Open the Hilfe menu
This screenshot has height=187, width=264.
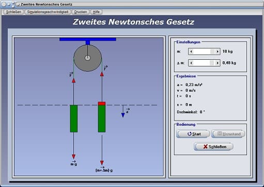(x=96, y=12)
